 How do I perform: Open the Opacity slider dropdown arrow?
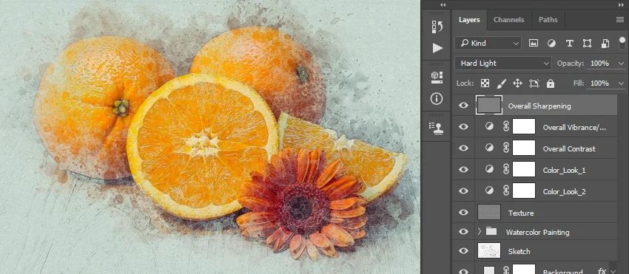(622, 64)
